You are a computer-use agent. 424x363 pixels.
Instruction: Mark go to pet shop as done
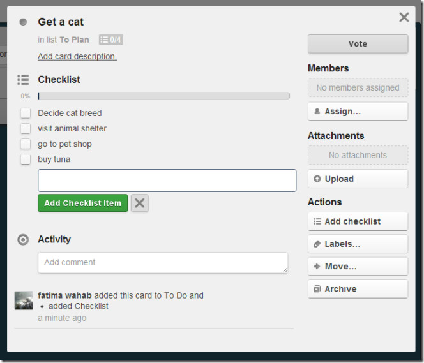(x=26, y=144)
